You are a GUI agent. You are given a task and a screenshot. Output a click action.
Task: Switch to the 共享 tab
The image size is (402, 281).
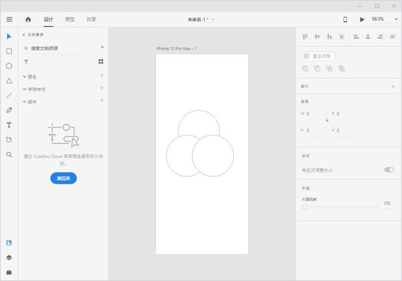pos(91,19)
